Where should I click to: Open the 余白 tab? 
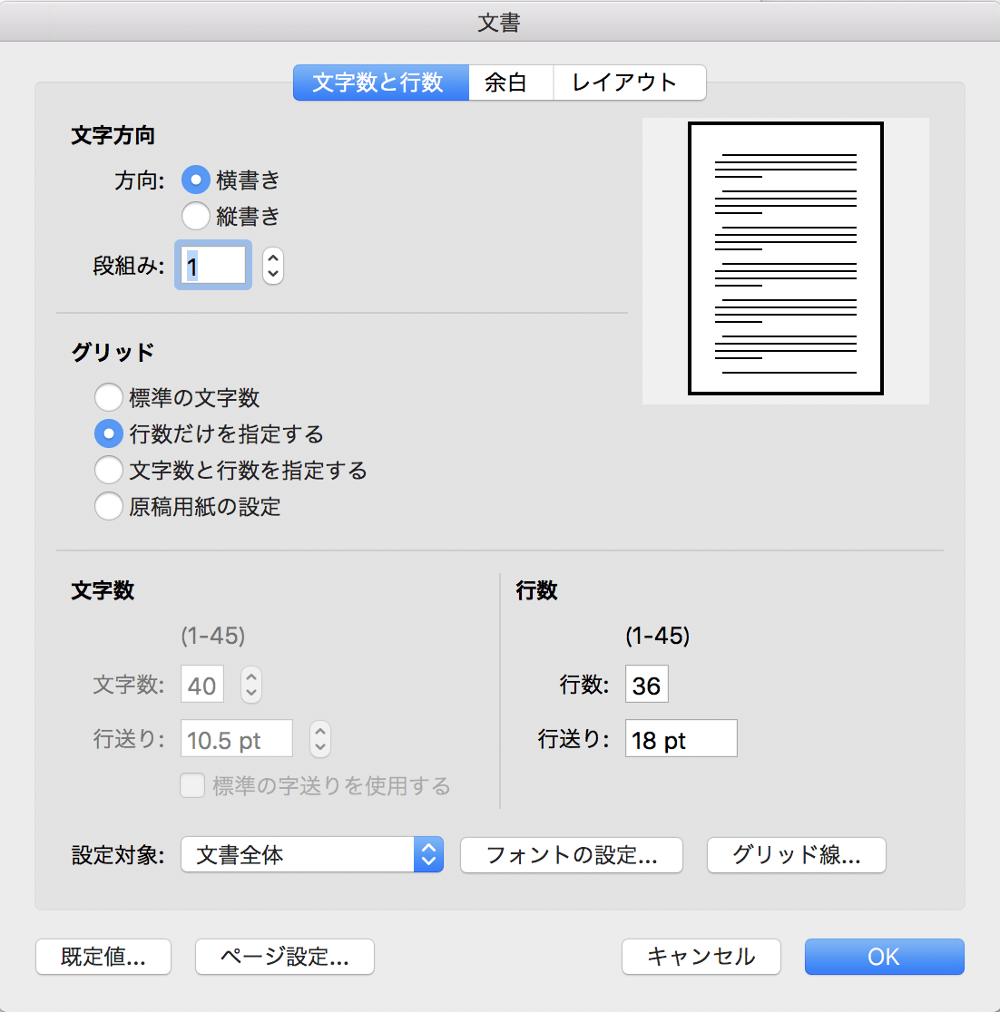point(511,83)
